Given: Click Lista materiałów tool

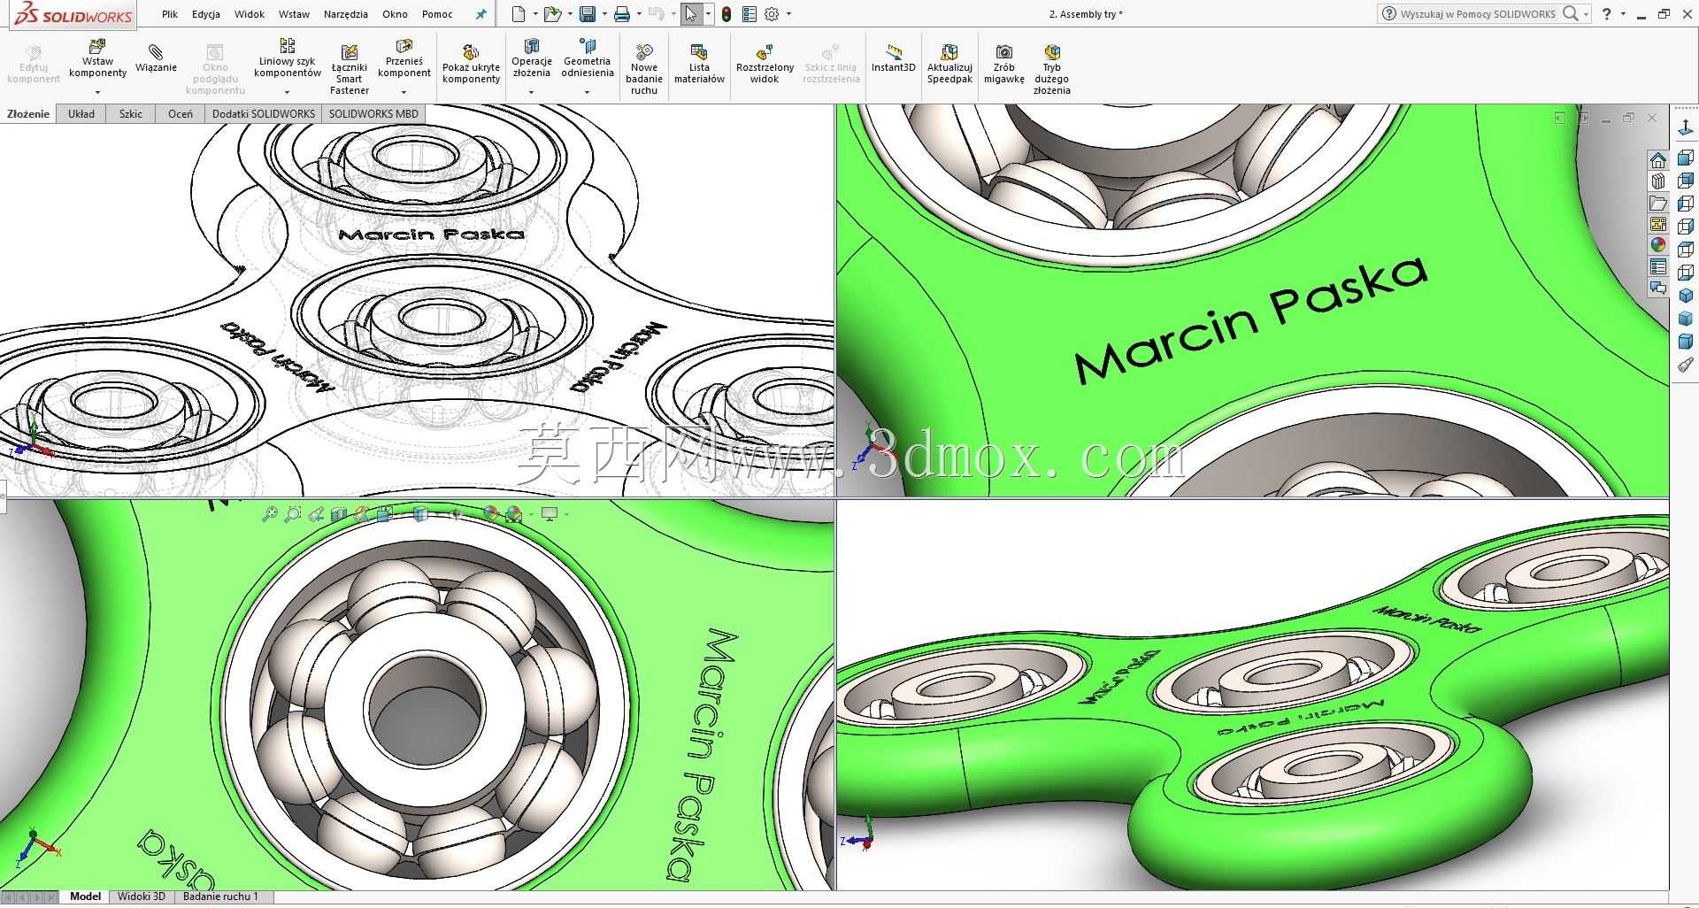Looking at the screenshot, I should tap(699, 65).
